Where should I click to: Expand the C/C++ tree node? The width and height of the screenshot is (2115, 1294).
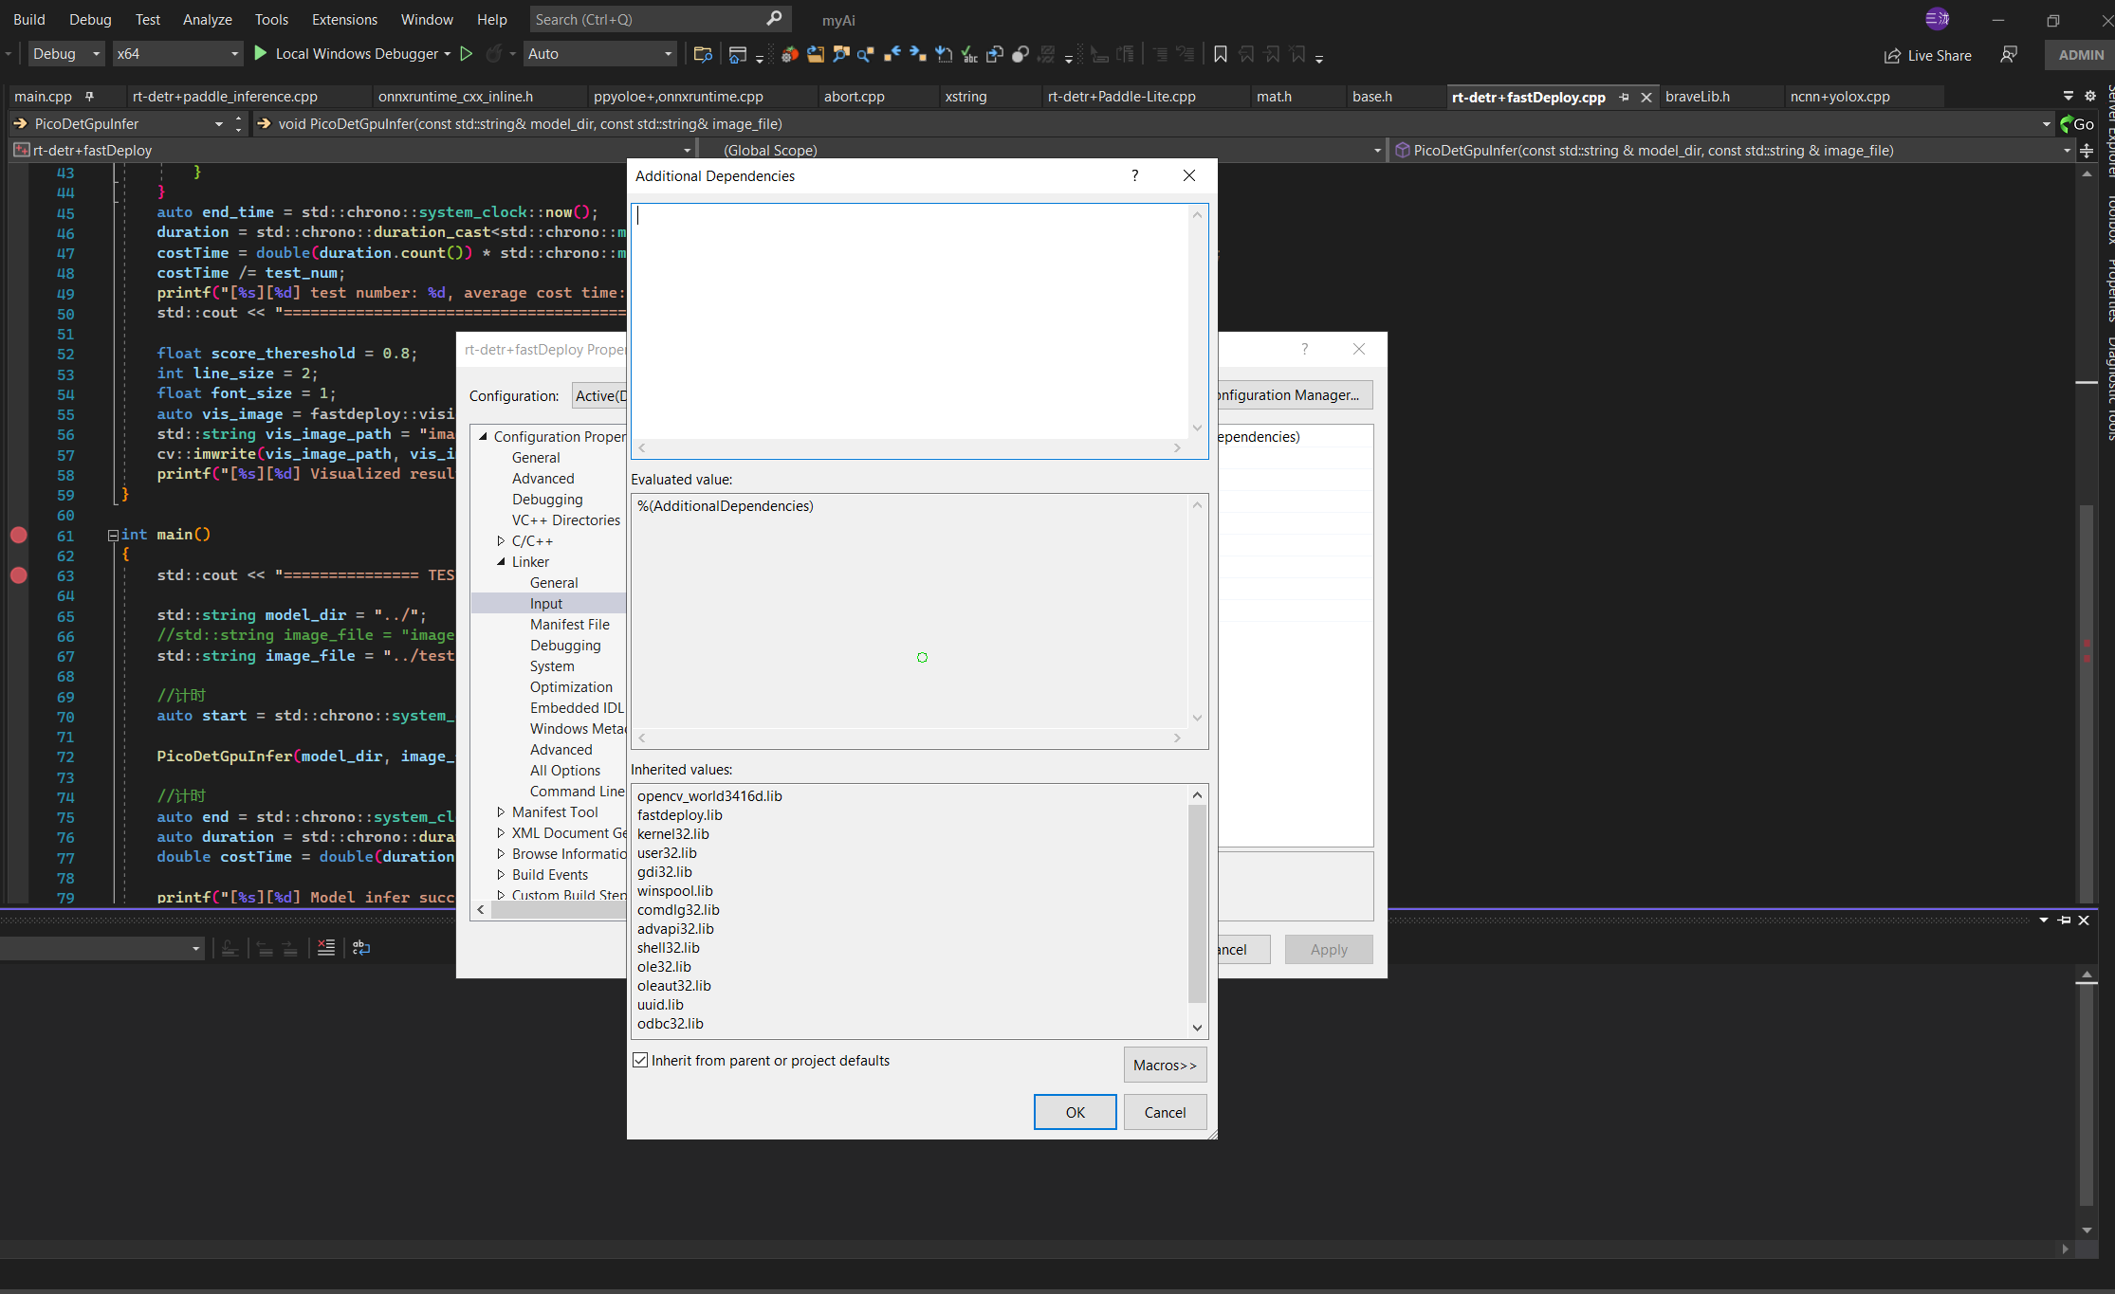501,541
